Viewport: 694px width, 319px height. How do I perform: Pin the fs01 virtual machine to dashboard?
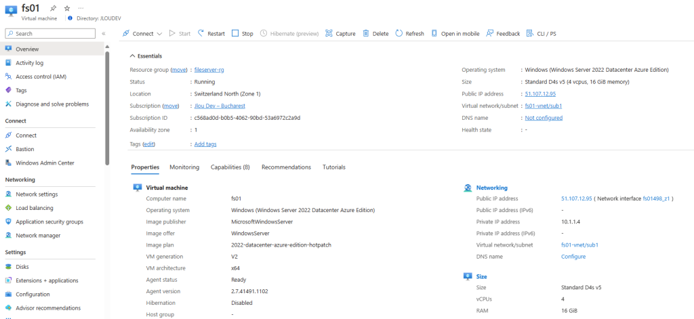point(54,8)
